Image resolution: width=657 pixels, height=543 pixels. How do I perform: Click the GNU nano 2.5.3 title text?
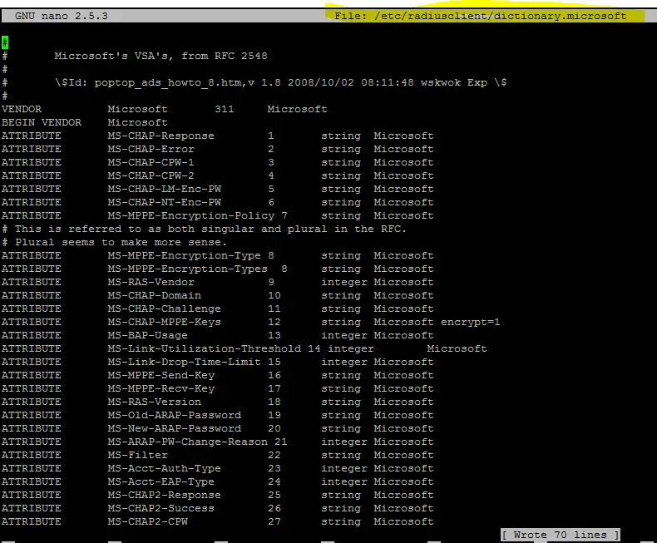pyautogui.click(x=62, y=16)
